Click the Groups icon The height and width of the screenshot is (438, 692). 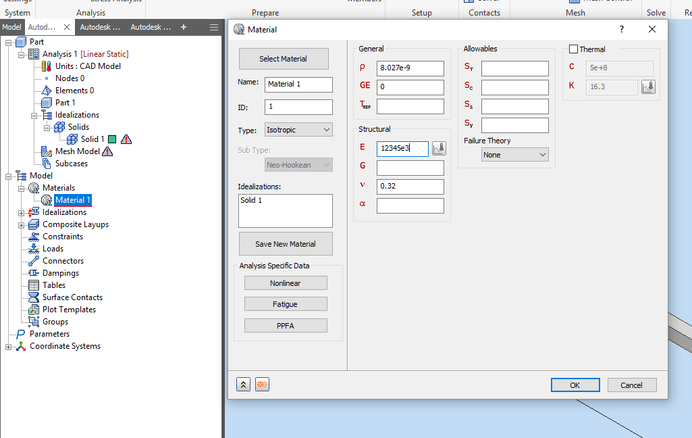point(34,322)
